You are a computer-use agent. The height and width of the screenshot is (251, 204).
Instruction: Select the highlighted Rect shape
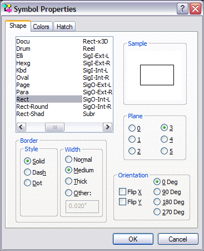pyautogui.click(x=49, y=99)
